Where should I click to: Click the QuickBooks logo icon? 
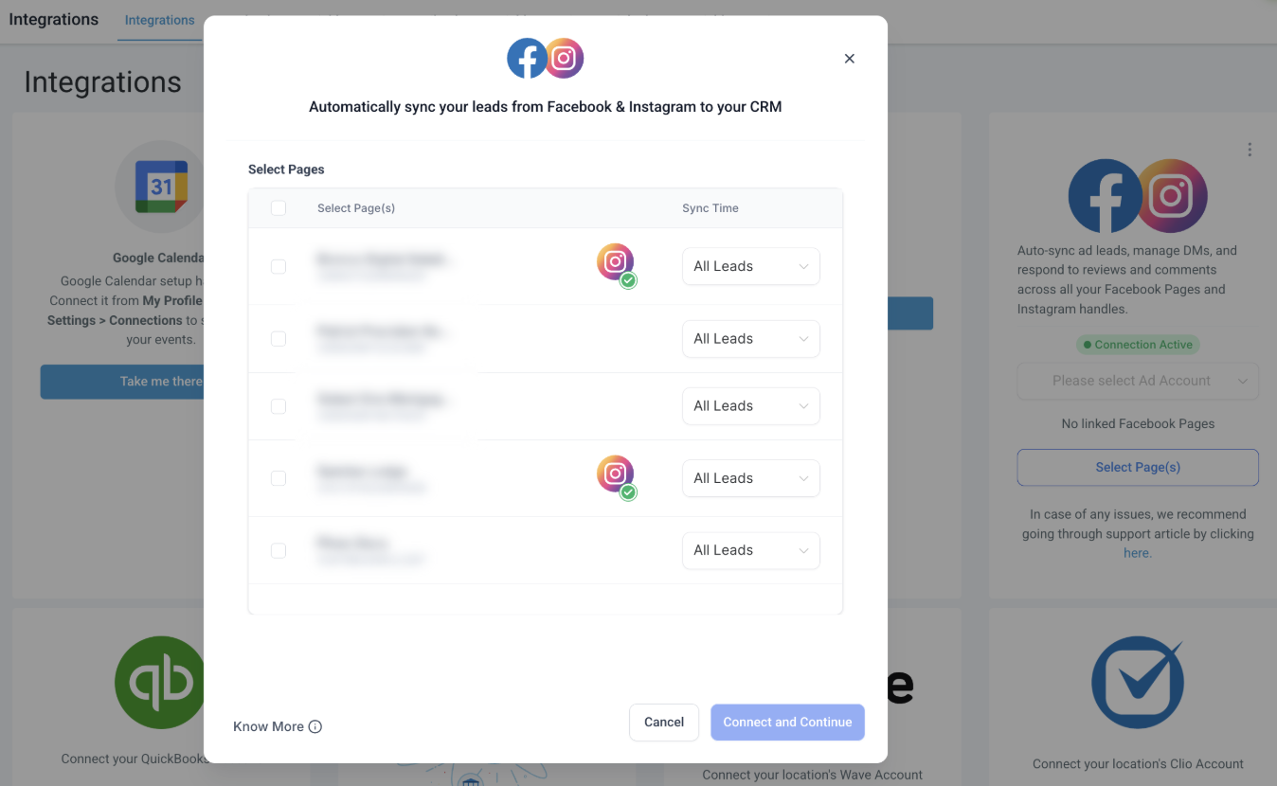(161, 682)
